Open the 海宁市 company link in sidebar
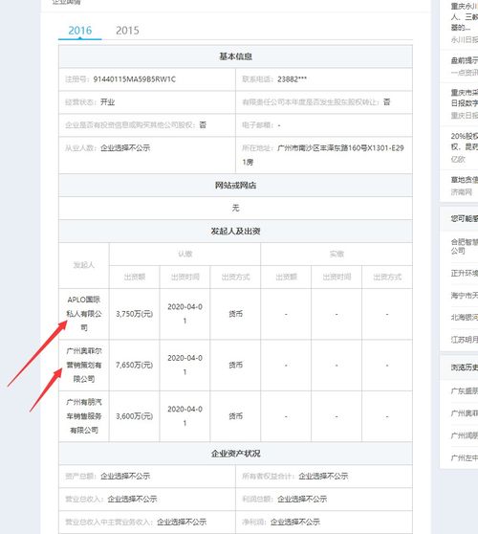 pos(465,296)
